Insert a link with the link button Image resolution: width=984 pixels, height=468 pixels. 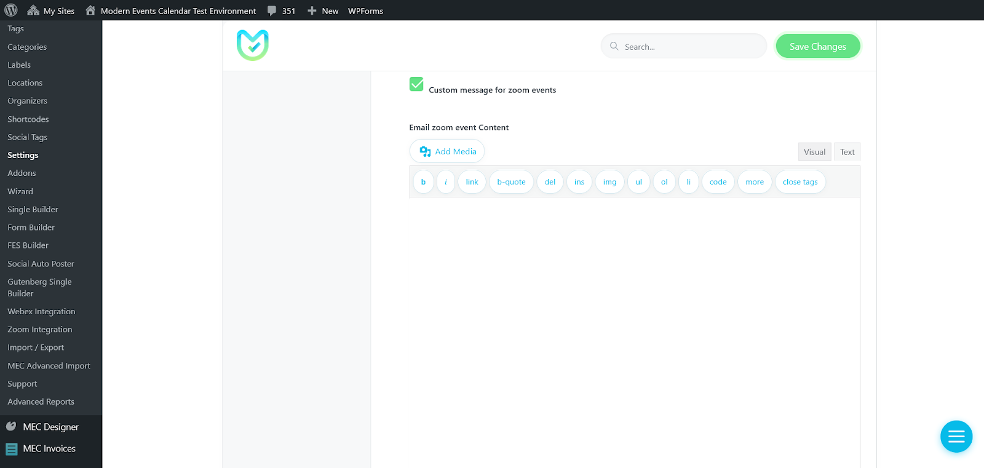[472, 182]
